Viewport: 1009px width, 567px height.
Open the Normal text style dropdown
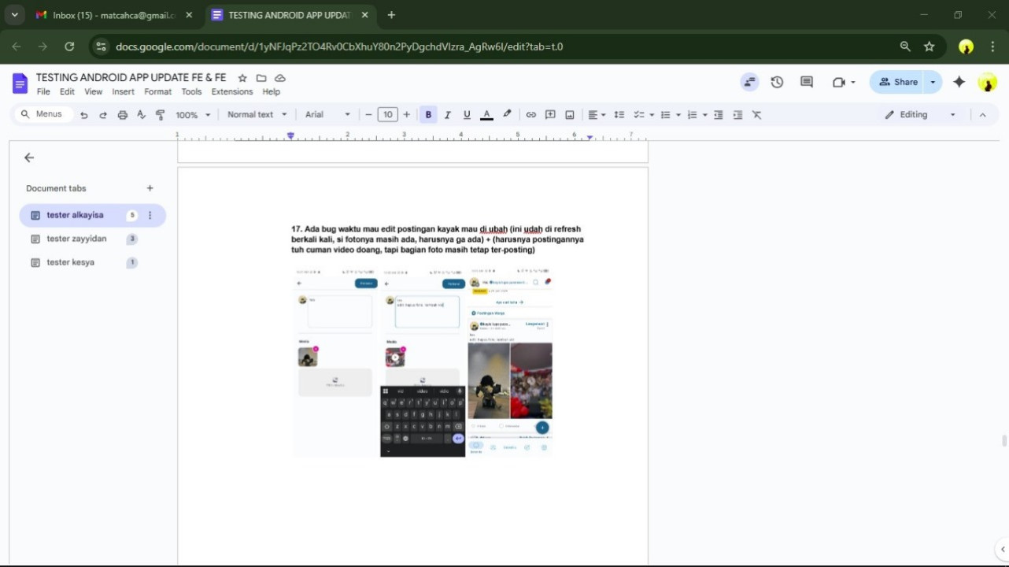[257, 115]
